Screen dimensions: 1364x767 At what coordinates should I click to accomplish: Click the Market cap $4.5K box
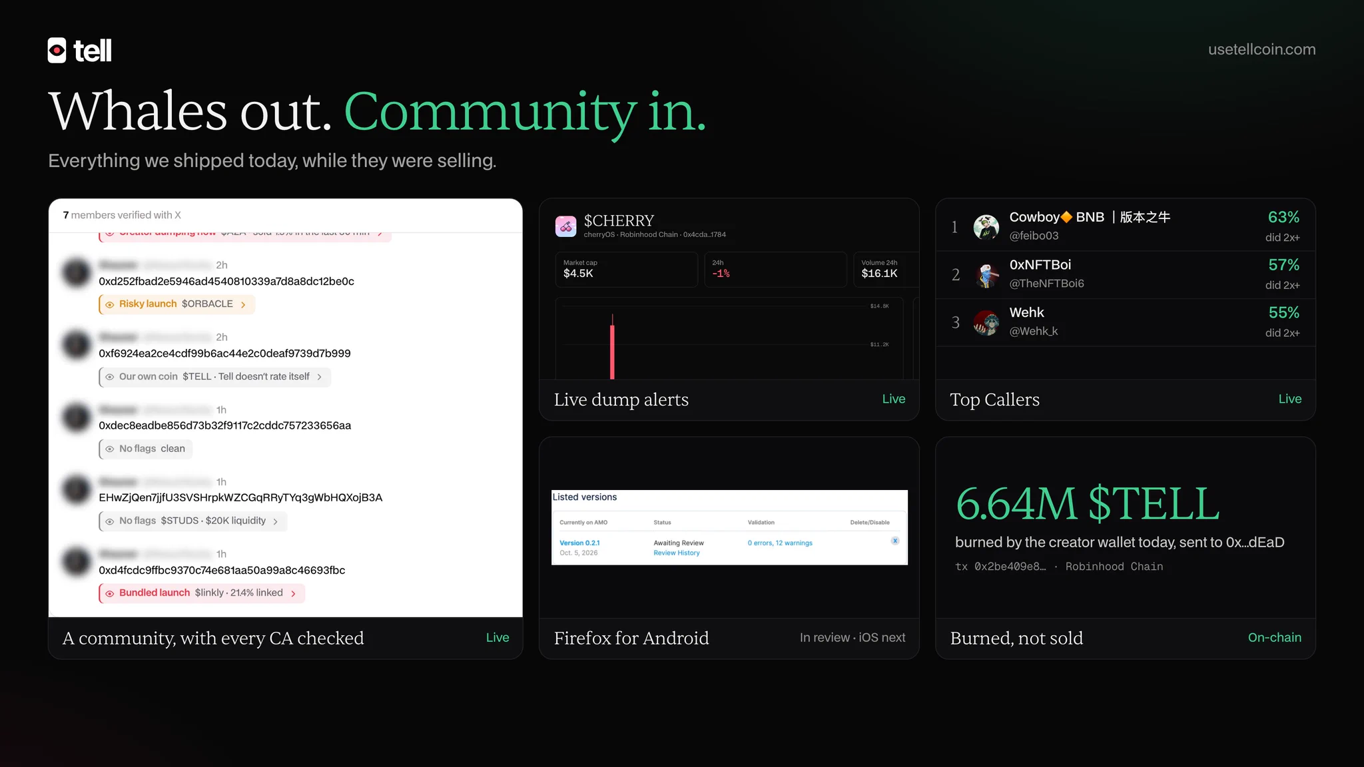626,269
